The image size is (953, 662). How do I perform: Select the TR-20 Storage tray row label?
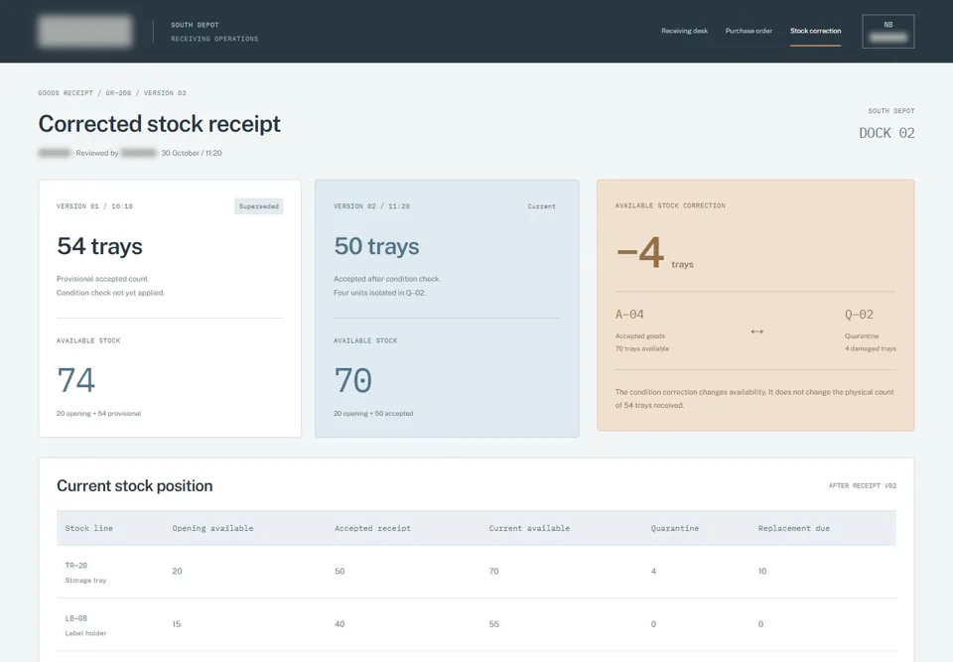coord(85,573)
